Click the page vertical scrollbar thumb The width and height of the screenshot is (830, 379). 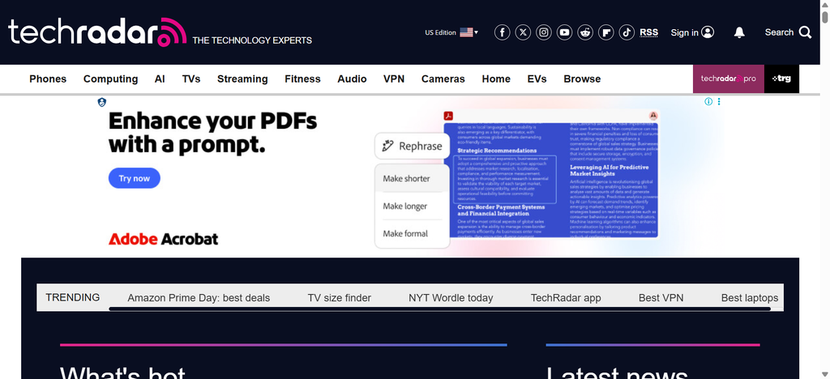click(x=824, y=16)
